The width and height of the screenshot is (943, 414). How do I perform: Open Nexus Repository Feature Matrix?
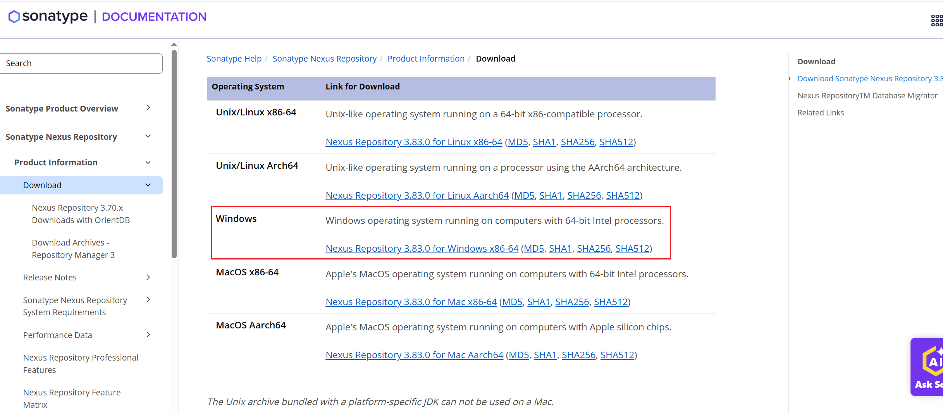[x=72, y=399]
